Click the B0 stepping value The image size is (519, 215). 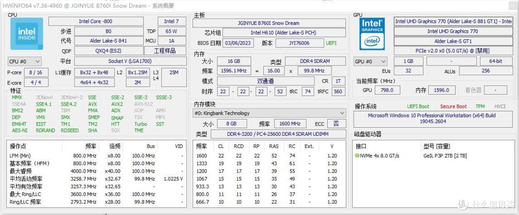click(109, 31)
